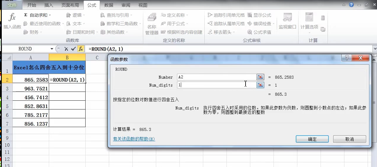This screenshot has width=377, height=167.
Task: Click the Calculation Options (计算选项) icon
Action: 309,18
